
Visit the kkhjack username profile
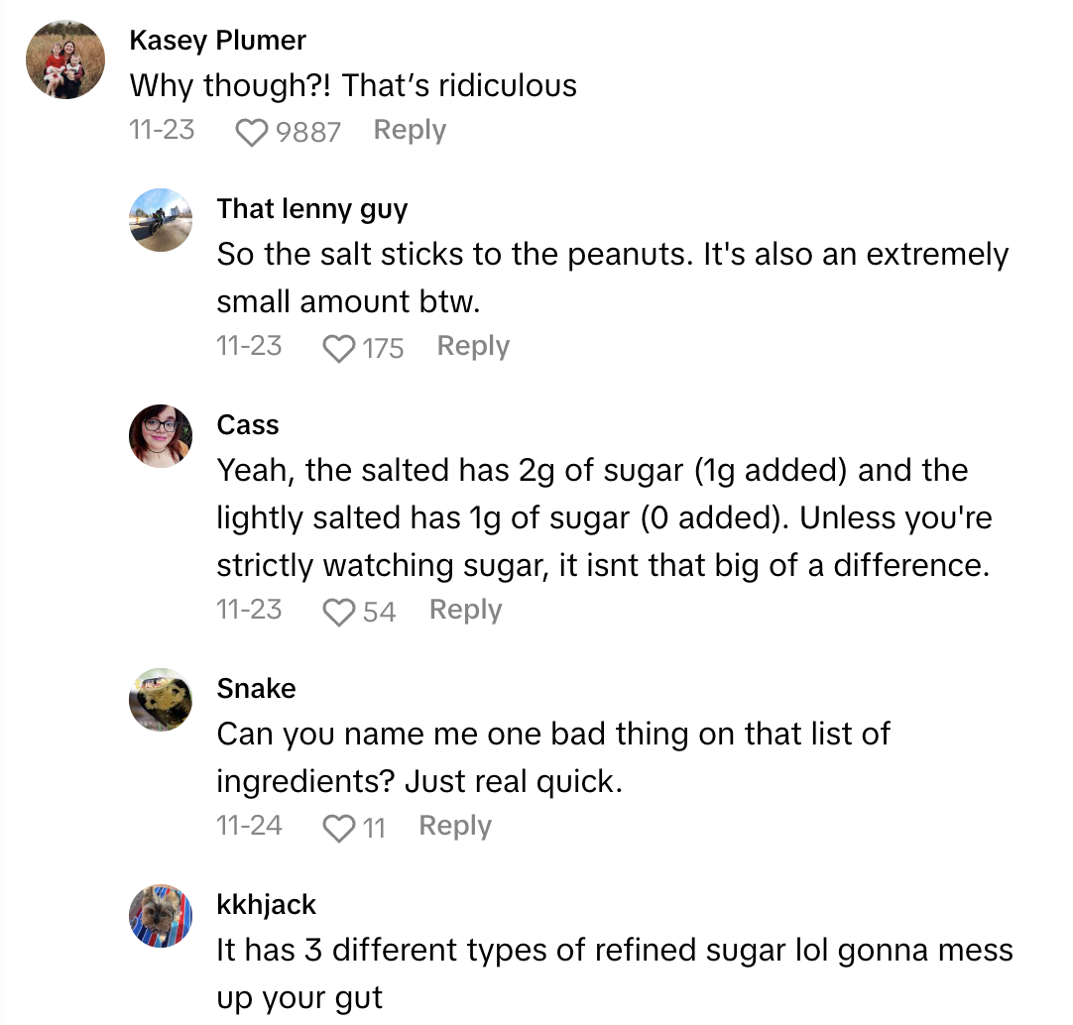pyautogui.click(x=267, y=905)
